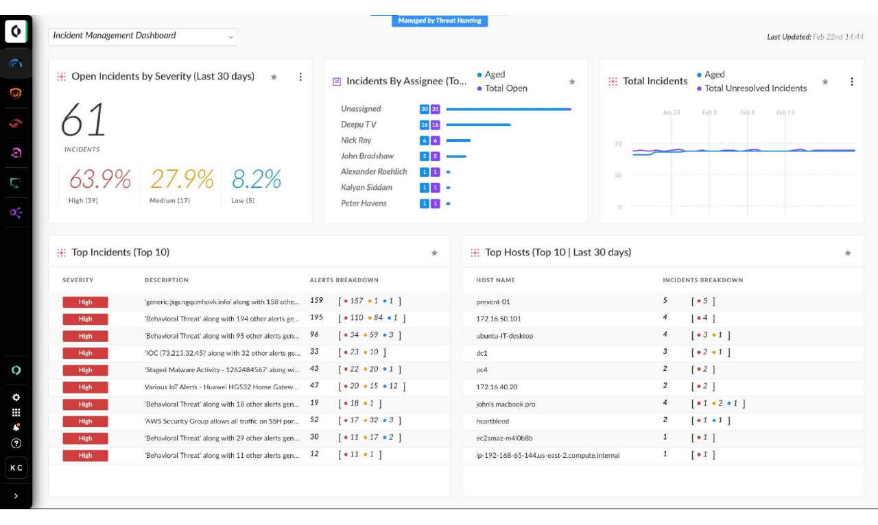Image resolution: width=878 pixels, height=525 pixels.
Task: Open the settings gear in the sidebar
Action: [x=15, y=396]
